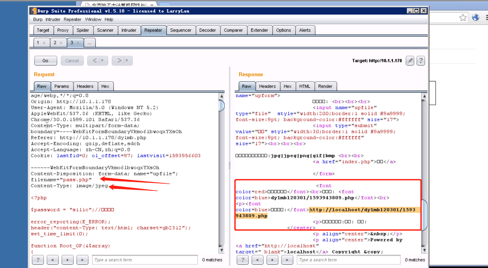Click the bookmark star in the browser window

click(463, 18)
